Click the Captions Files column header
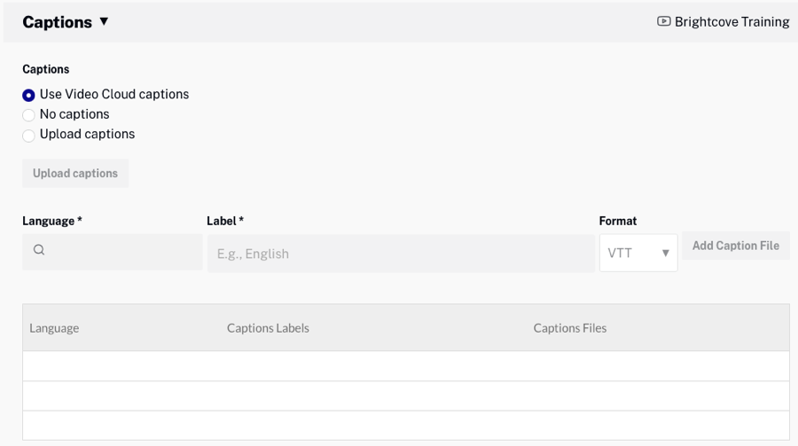The height and width of the screenshot is (446, 798). (570, 328)
